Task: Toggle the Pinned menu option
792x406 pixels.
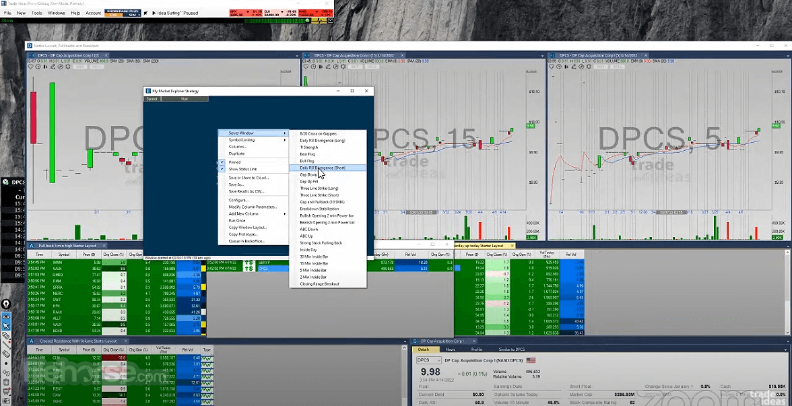Action: click(x=253, y=162)
